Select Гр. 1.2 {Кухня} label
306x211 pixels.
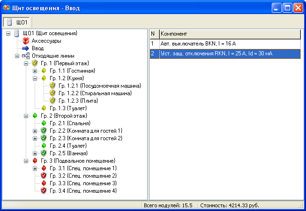point(67,78)
